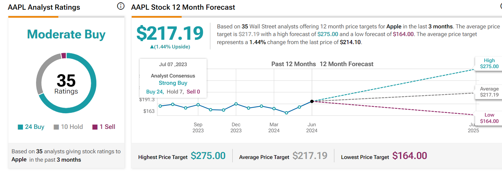Click the Dec 2023 axis label
This screenshot has width=502, height=175.
click(236, 128)
